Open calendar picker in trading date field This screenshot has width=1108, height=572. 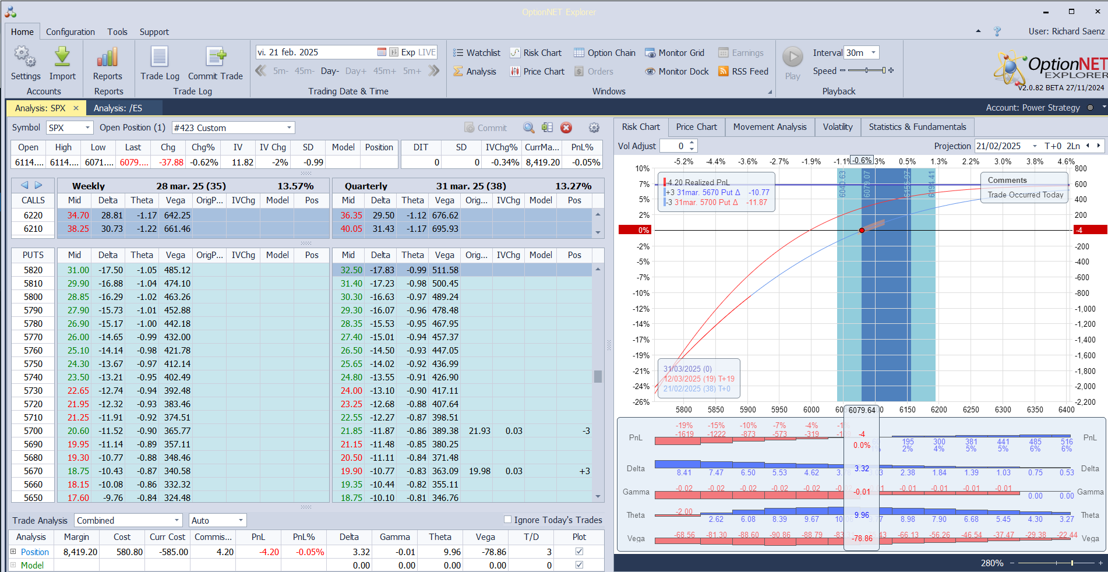pyautogui.click(x=382, y=52)
